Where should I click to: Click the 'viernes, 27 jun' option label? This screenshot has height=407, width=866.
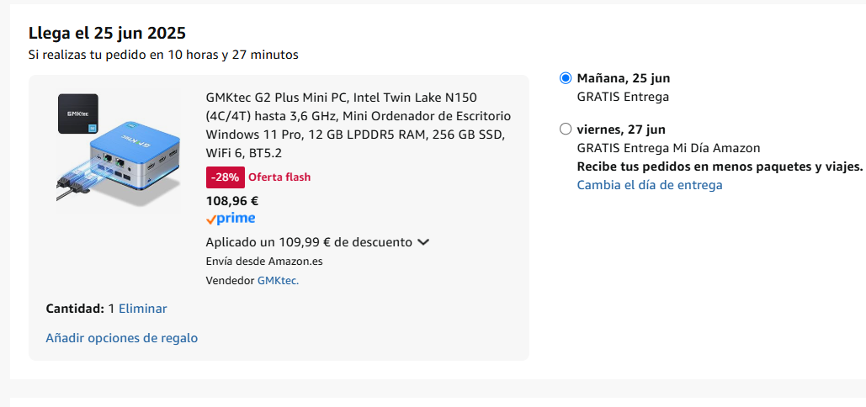pyautogui.click(x=621, y=129)
